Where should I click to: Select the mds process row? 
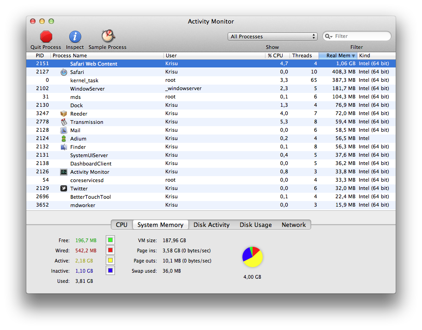(211, 97)
